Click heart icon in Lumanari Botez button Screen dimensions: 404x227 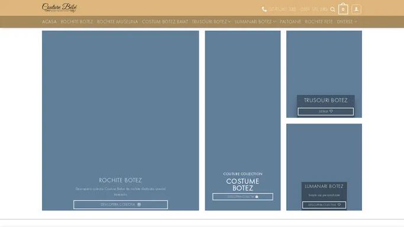[x=339, y=205]
